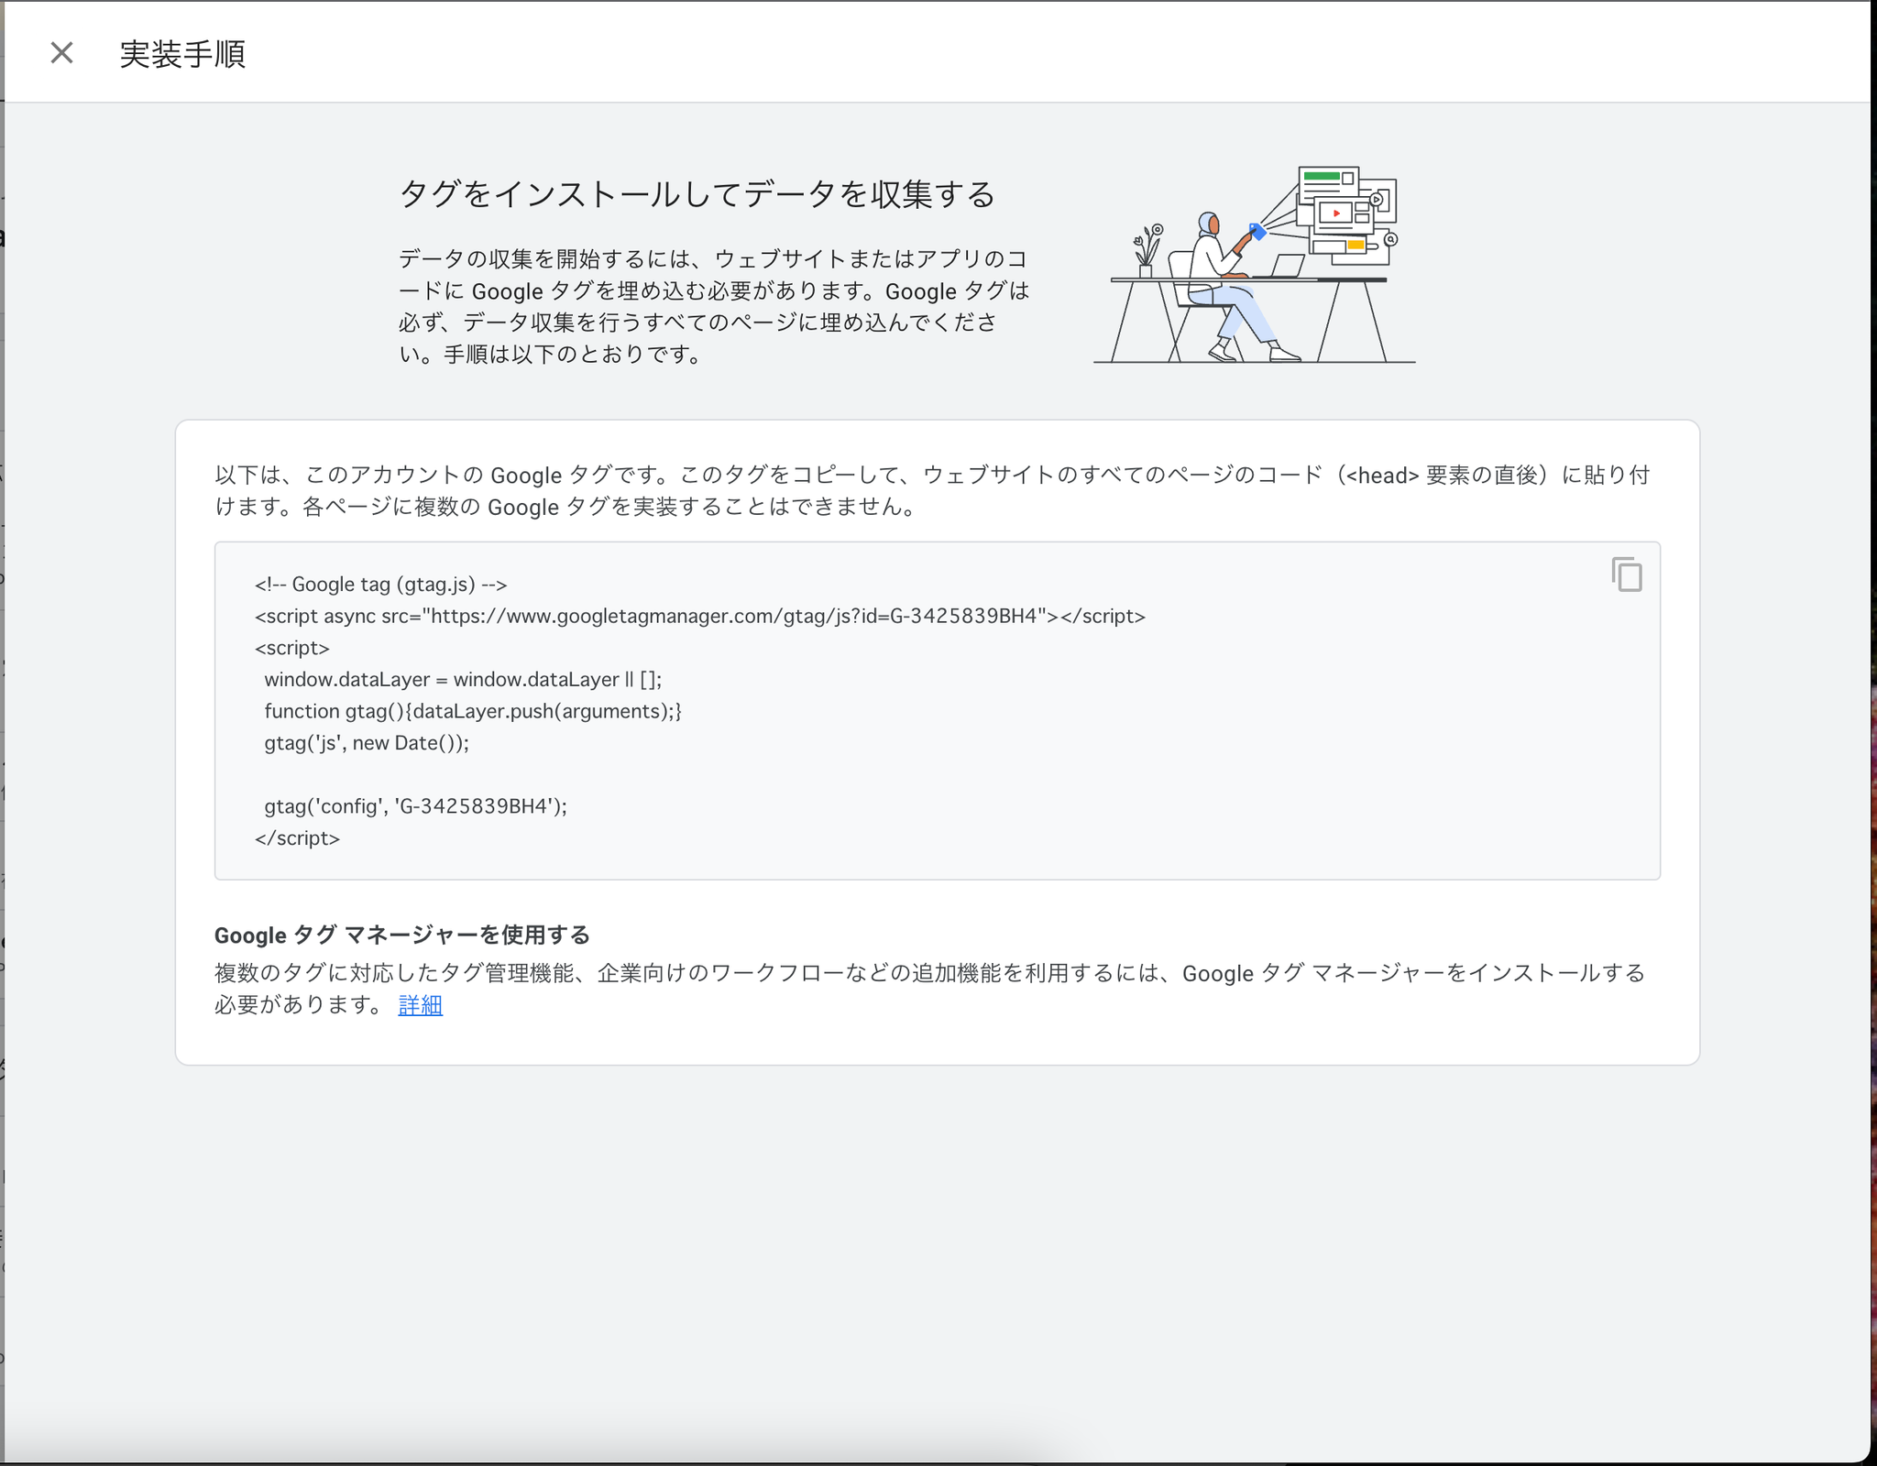Open the 詳細 link about Google Tag Manager
This screenshot has height=1466, width=1877.
click(421, 1005)
